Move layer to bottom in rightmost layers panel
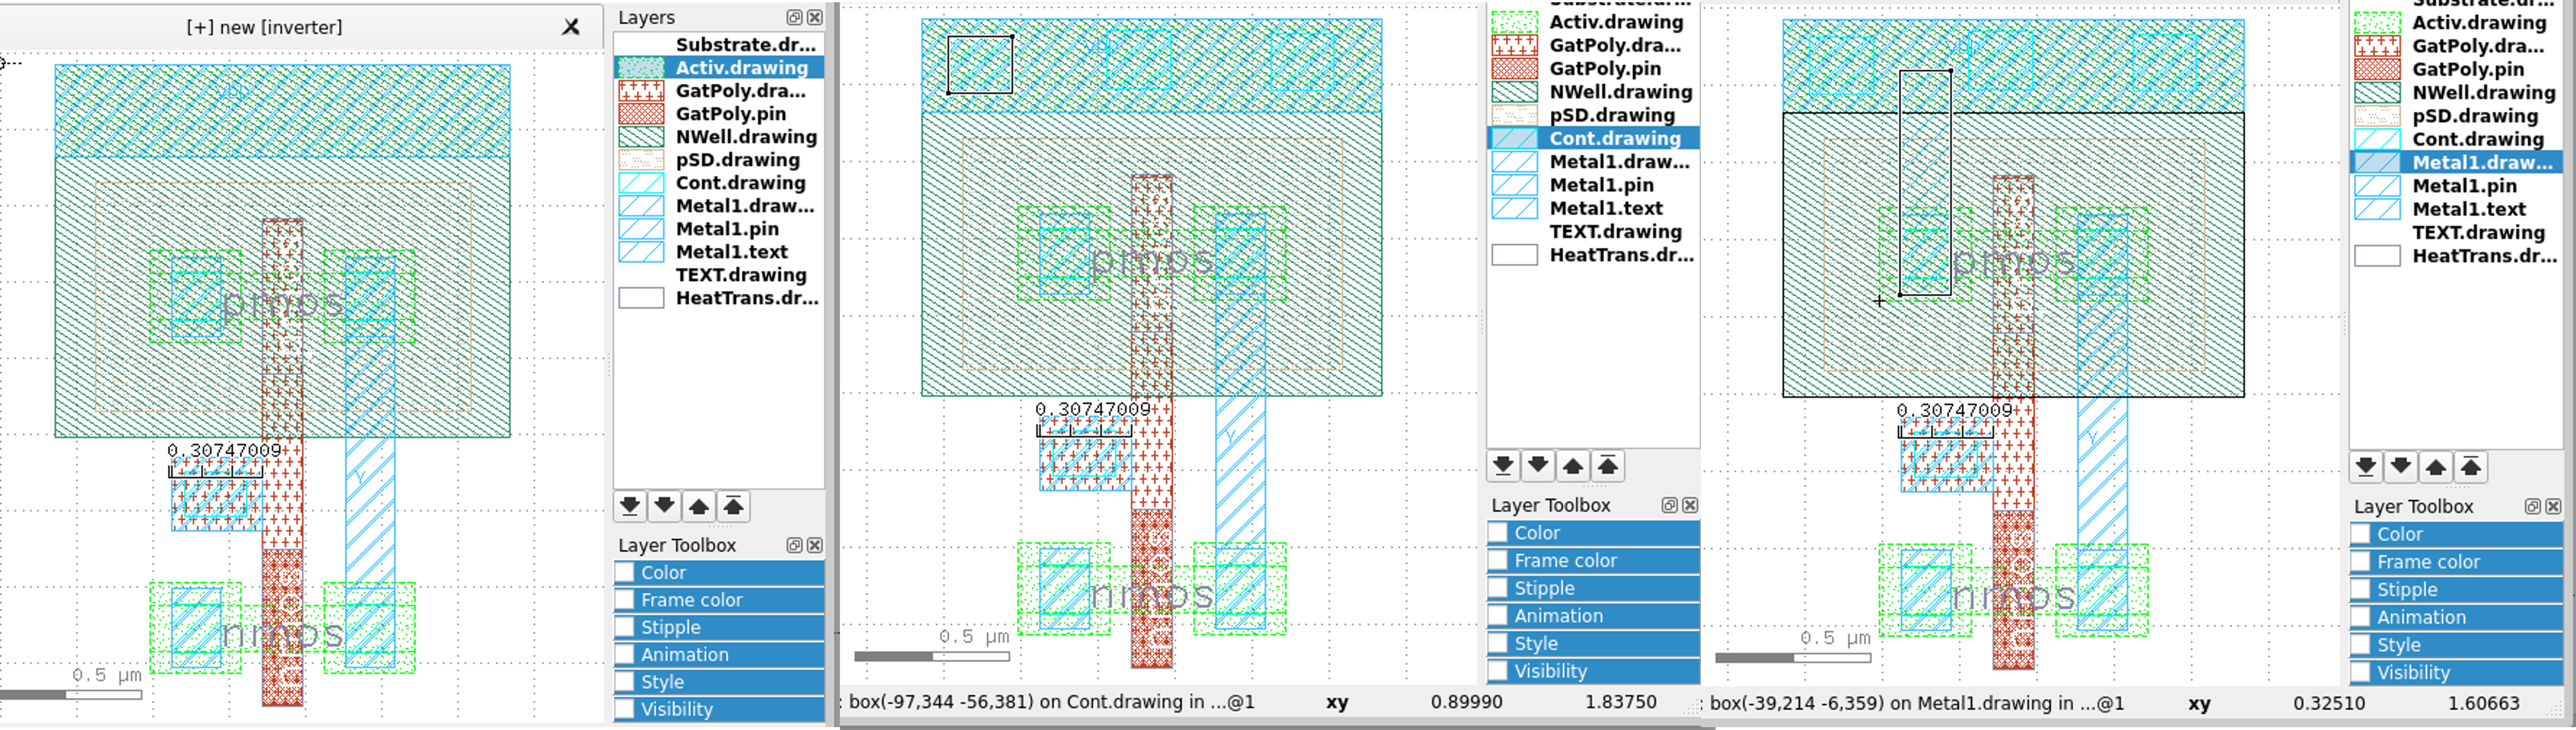 pos(2366,467)
